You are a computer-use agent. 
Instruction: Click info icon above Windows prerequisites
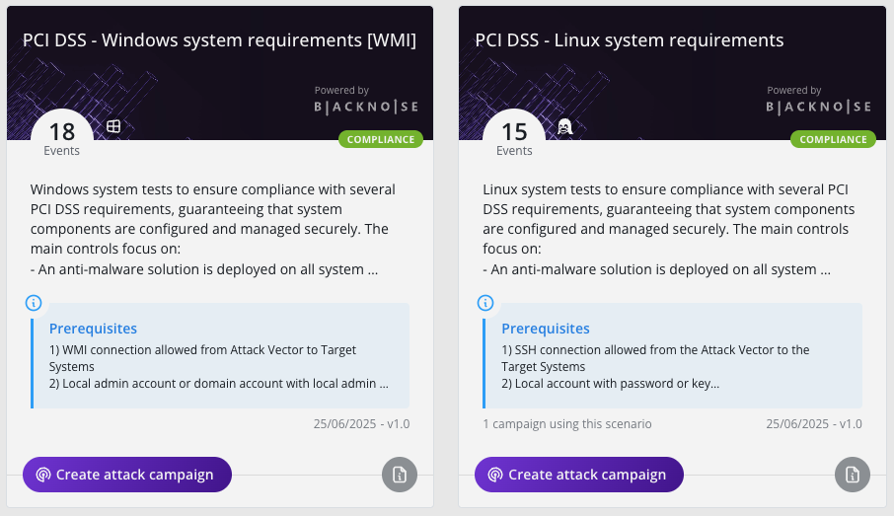coord(33,303)
